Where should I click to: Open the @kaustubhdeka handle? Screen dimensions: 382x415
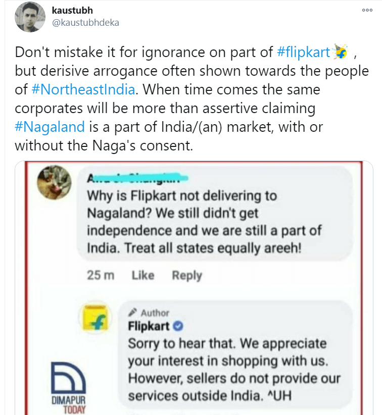click(85, 23)
